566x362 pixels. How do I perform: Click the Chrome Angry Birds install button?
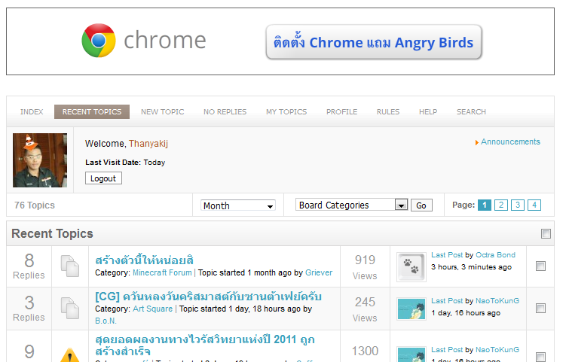374,42
